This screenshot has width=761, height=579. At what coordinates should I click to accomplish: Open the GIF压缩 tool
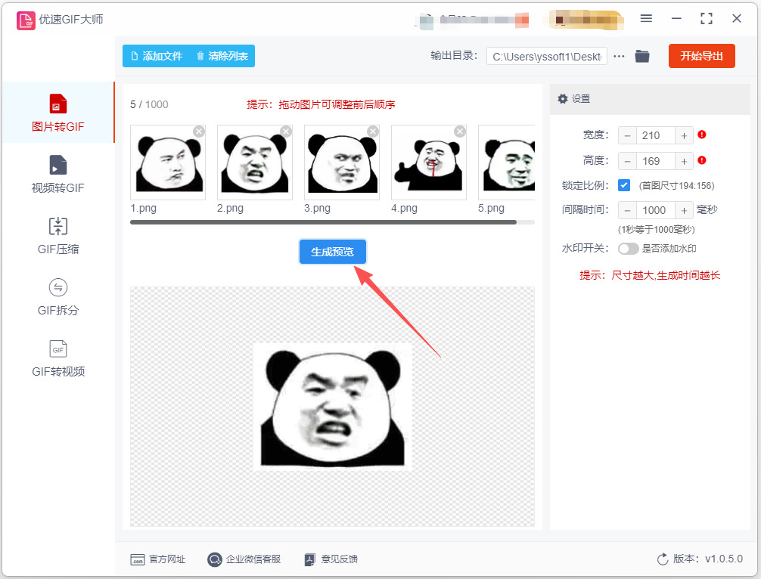(57, 236)
